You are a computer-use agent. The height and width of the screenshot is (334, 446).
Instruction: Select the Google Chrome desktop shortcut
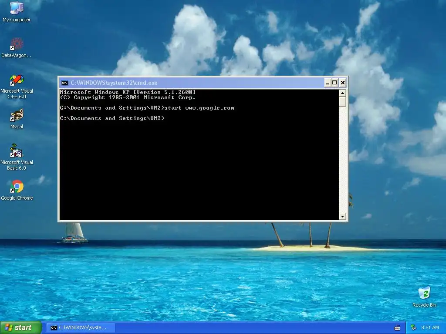pos(17,190)
